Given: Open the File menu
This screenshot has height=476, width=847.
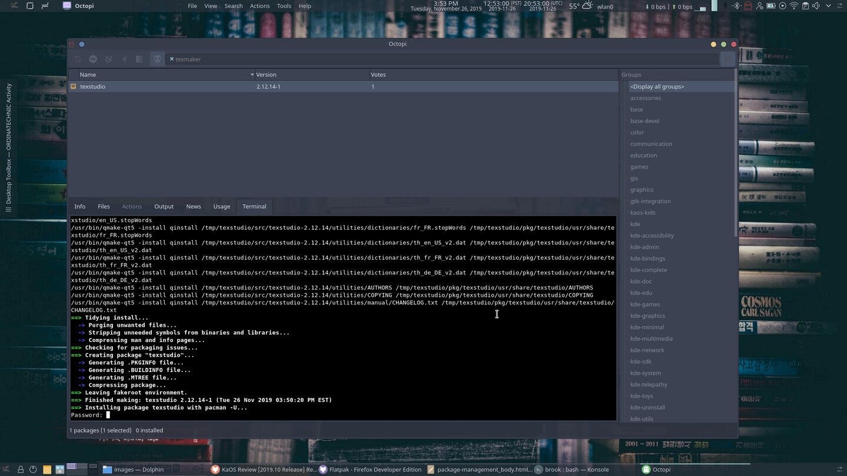Looking at the screenshot, I should click(192, 6).
